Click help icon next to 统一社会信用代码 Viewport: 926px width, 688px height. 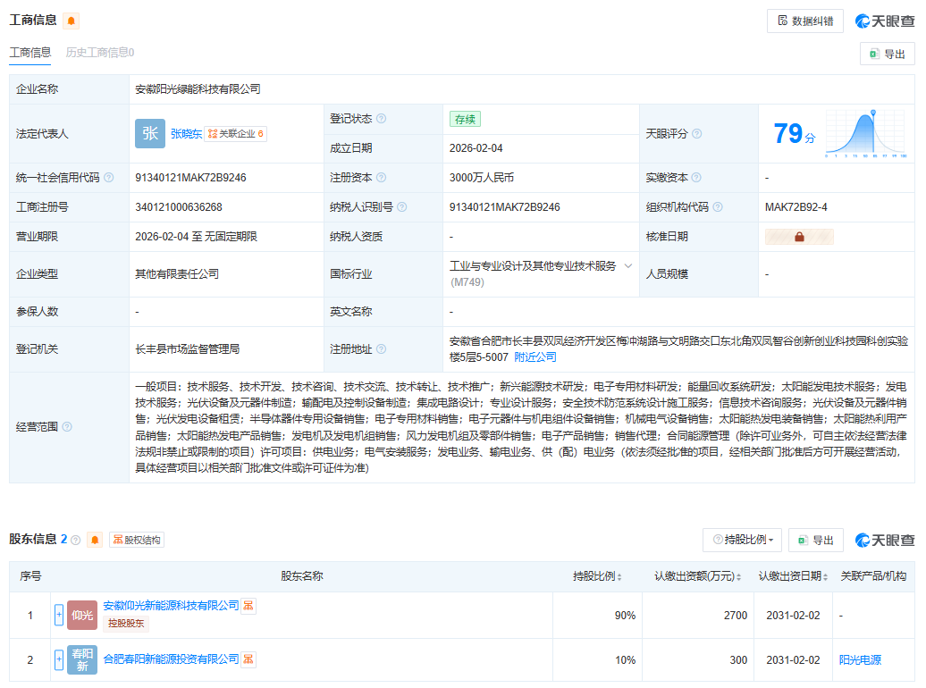coord(109,178)
